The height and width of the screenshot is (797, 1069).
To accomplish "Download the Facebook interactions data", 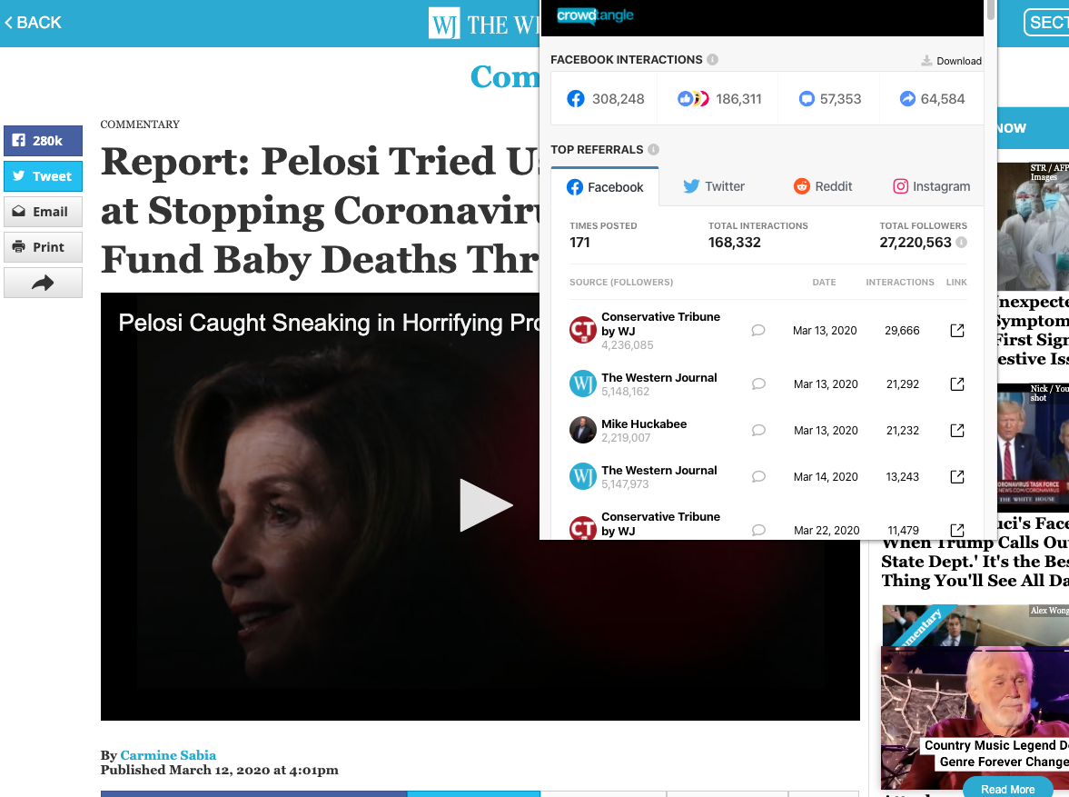I will (951, 61).
